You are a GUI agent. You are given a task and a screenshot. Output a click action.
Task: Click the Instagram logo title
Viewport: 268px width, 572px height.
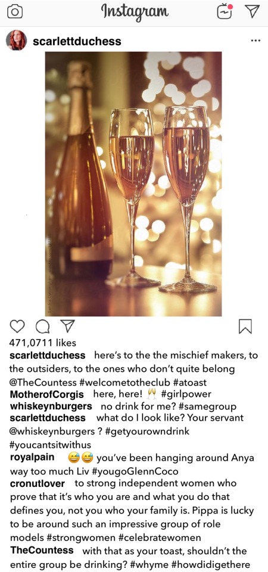[x=135, y=11]
